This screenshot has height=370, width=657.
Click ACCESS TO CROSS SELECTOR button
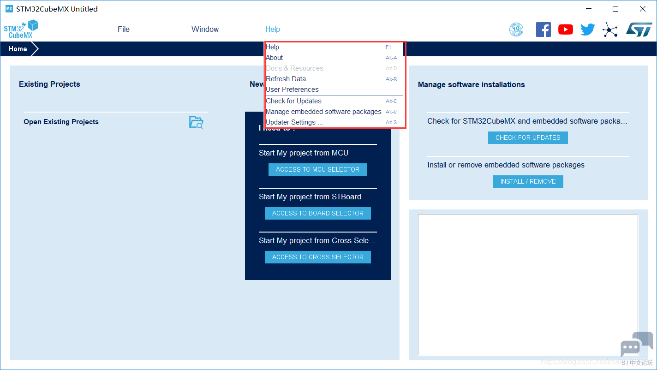click(x=318, y=257)
